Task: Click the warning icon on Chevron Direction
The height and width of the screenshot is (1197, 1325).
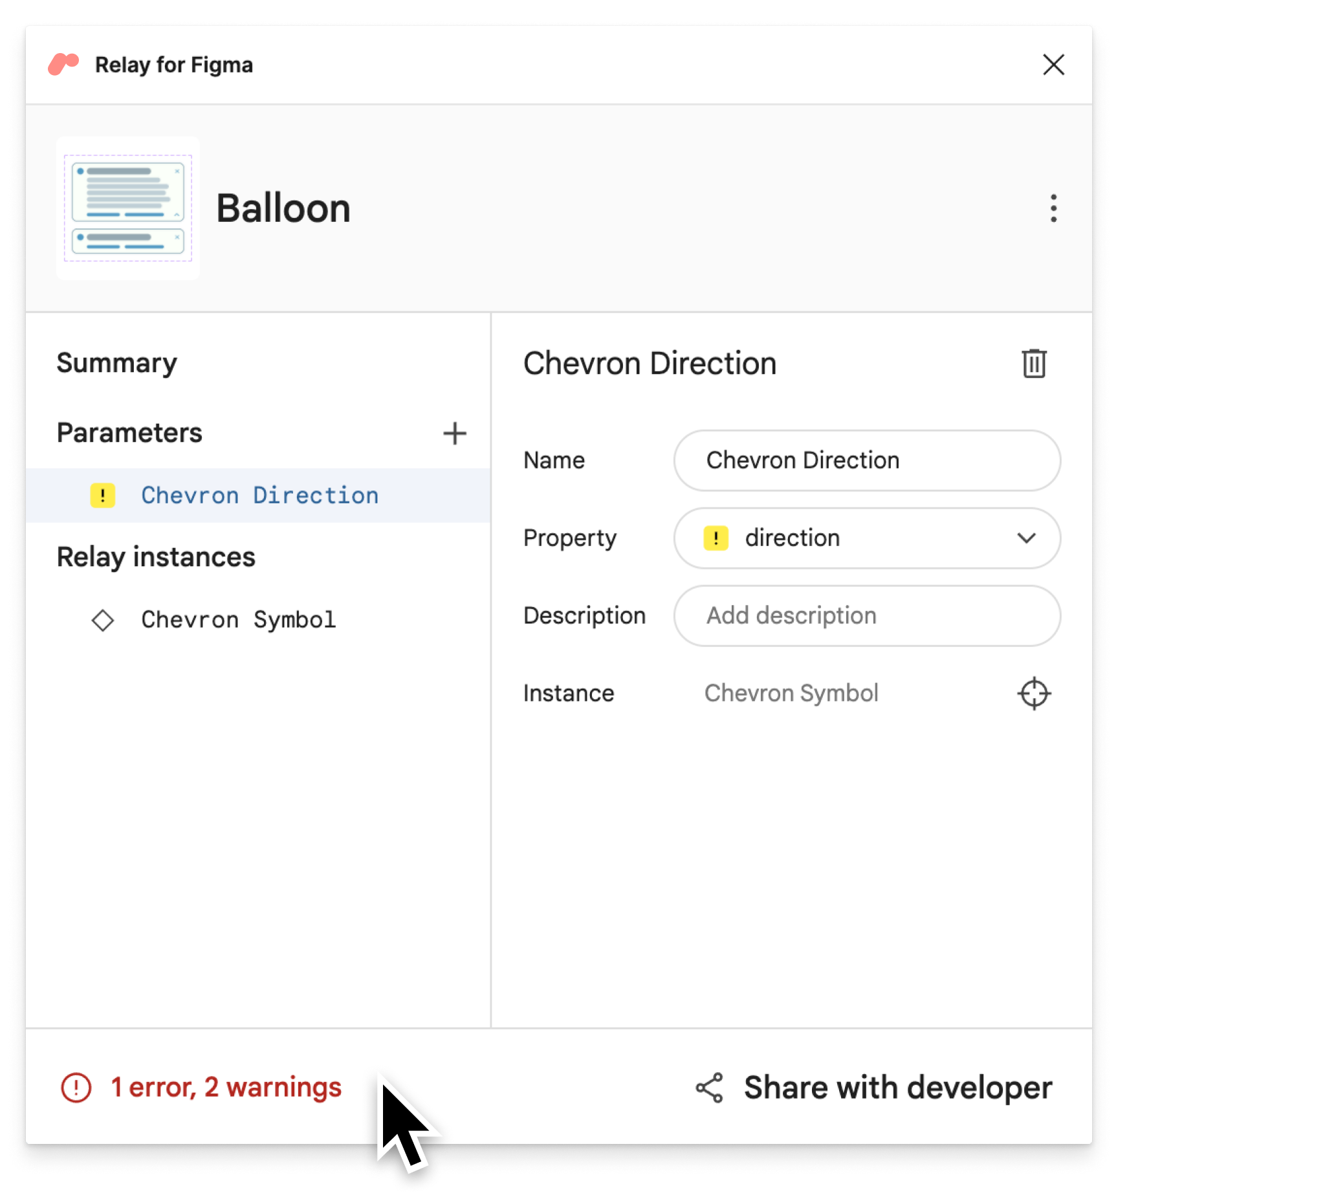Action: pos(102,494)
